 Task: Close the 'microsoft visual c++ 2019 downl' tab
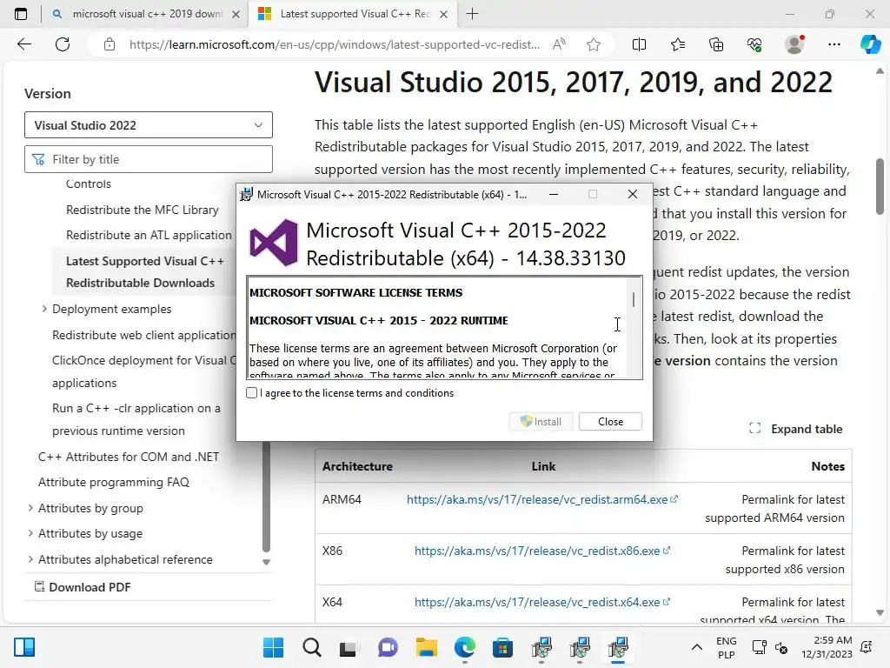236,15
